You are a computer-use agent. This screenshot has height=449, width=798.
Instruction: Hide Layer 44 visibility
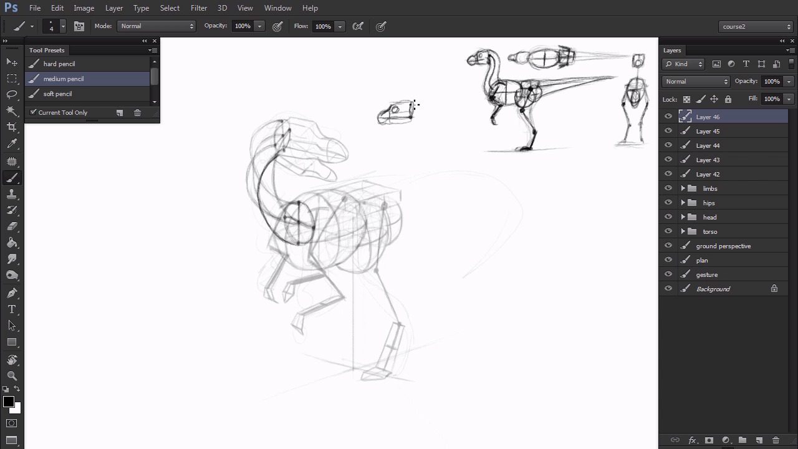pos(668,145)
